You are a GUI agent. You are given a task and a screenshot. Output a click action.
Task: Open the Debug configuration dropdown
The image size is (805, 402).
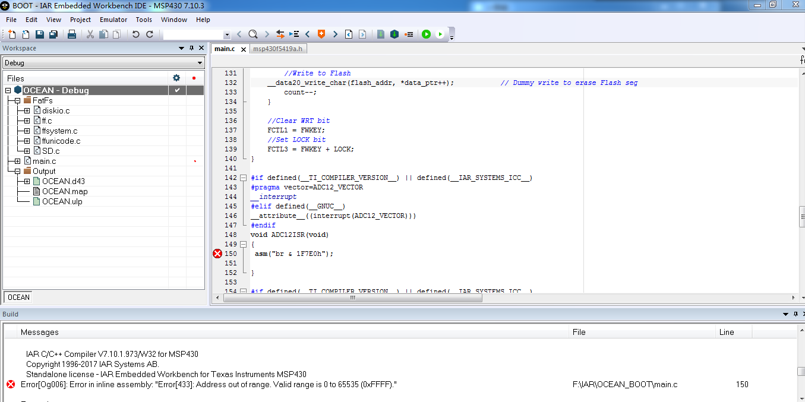(x=200, y=63)
